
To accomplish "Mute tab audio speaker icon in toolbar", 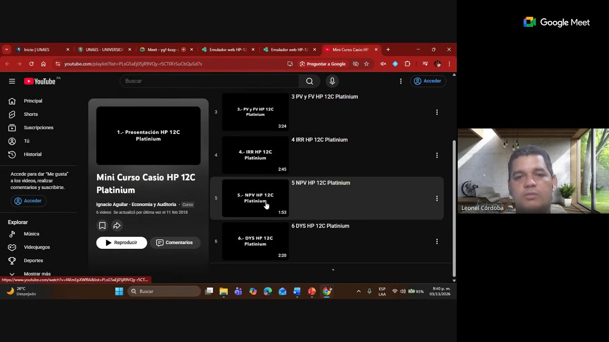I will click(383, 64).
